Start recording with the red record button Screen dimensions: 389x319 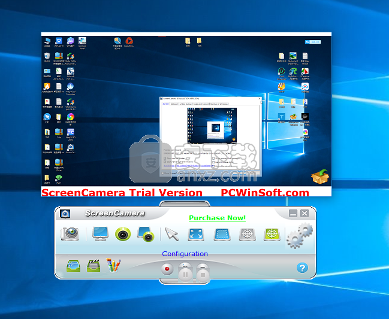pos(167,269)
